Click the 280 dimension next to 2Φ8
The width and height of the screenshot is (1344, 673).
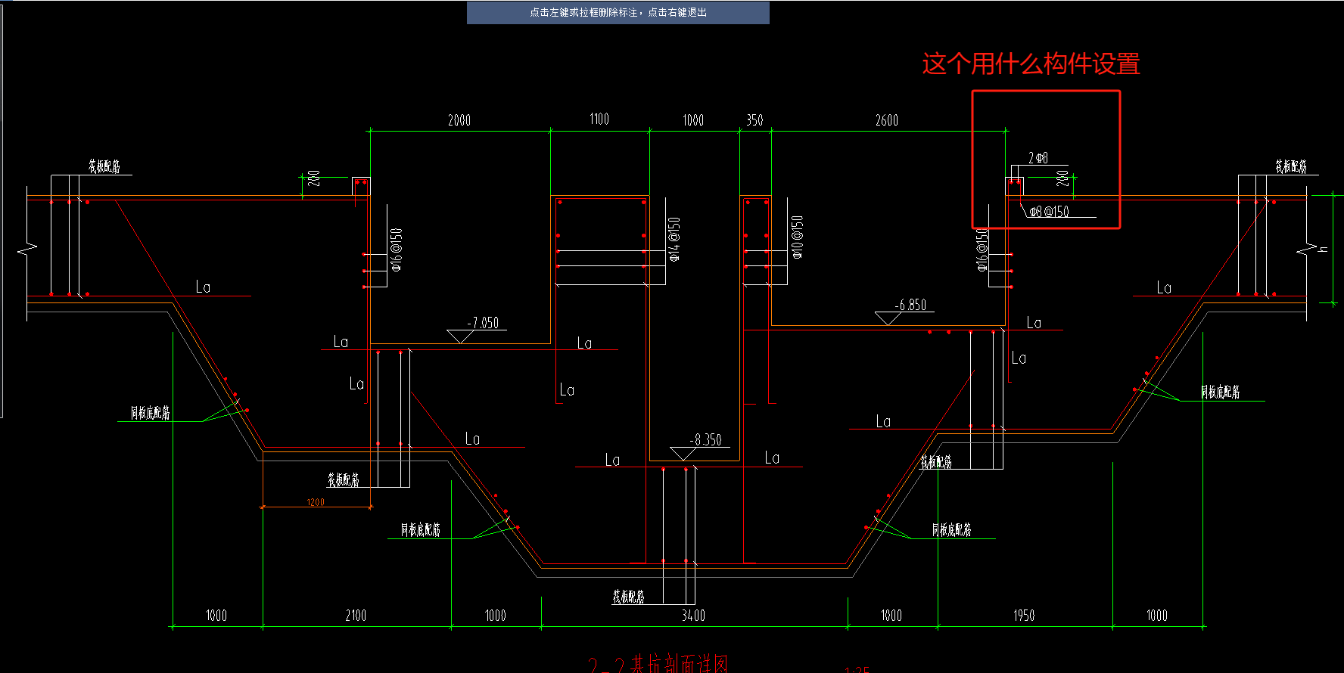1062,178
